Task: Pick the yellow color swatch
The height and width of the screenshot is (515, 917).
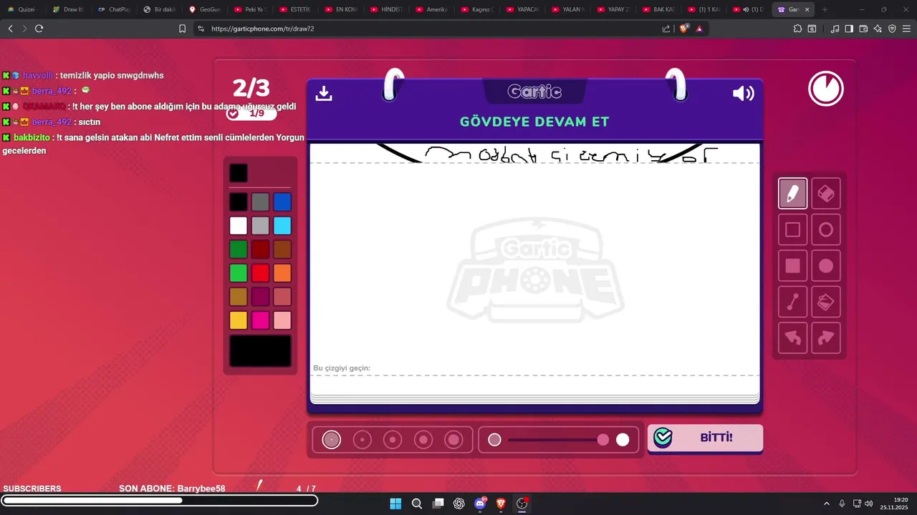Action: pyautogui.click(x=239, y=320)
